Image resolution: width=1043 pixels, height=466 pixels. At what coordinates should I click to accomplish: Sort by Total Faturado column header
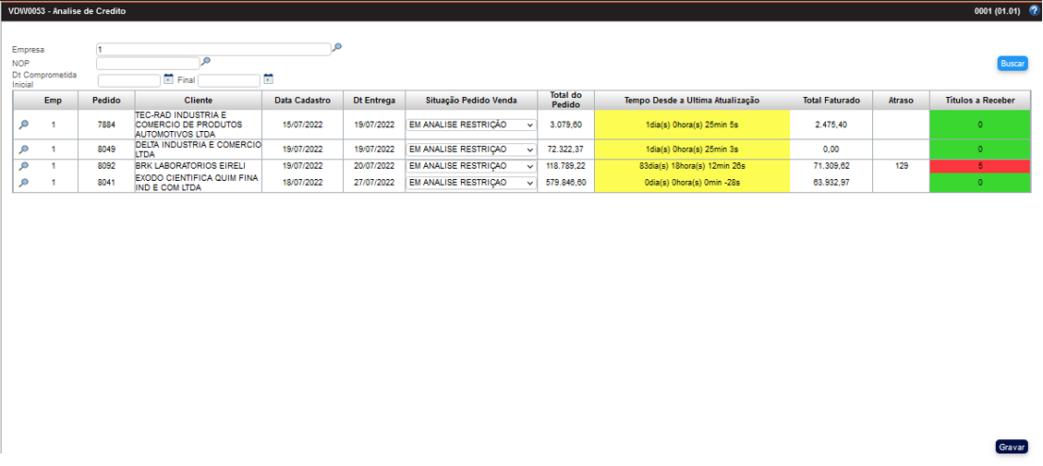(x=831, y=100)
